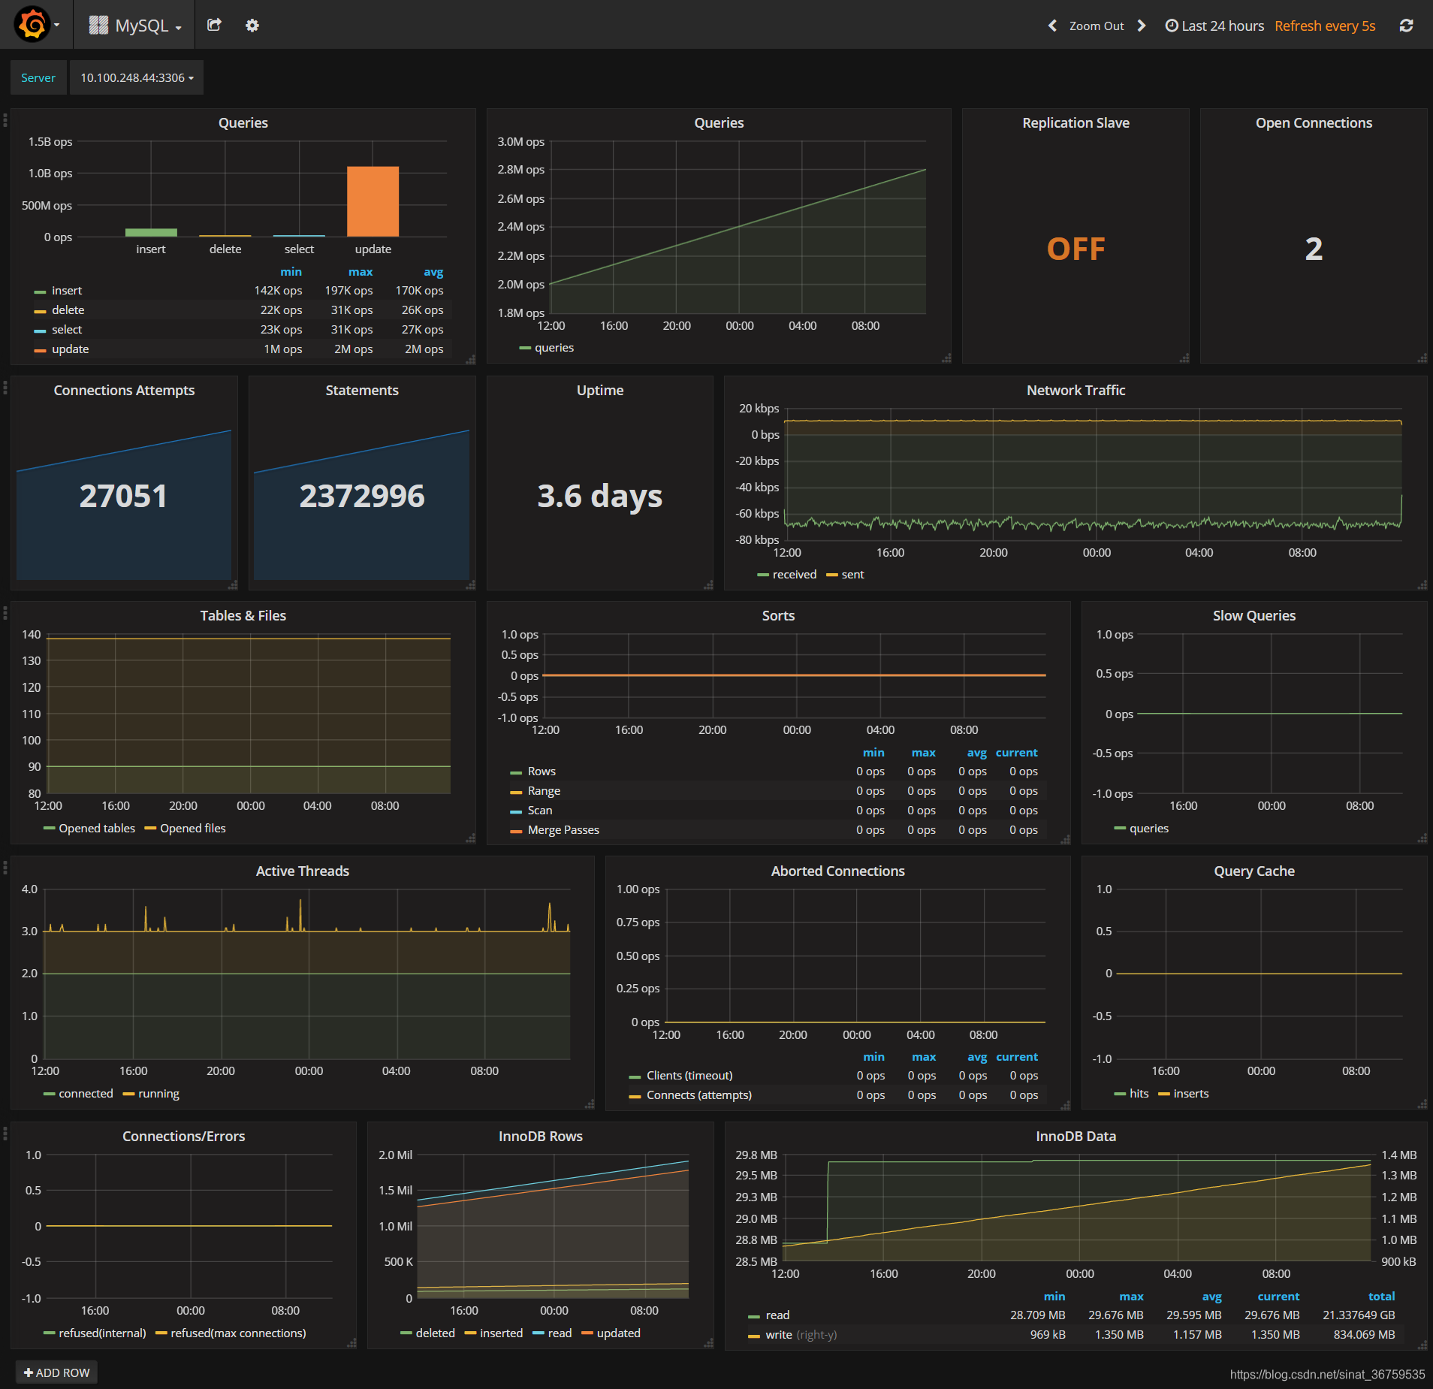The image size is (1433, 1389).
Task: Click resize handle of Open Connections panel
Action: 1422,358
